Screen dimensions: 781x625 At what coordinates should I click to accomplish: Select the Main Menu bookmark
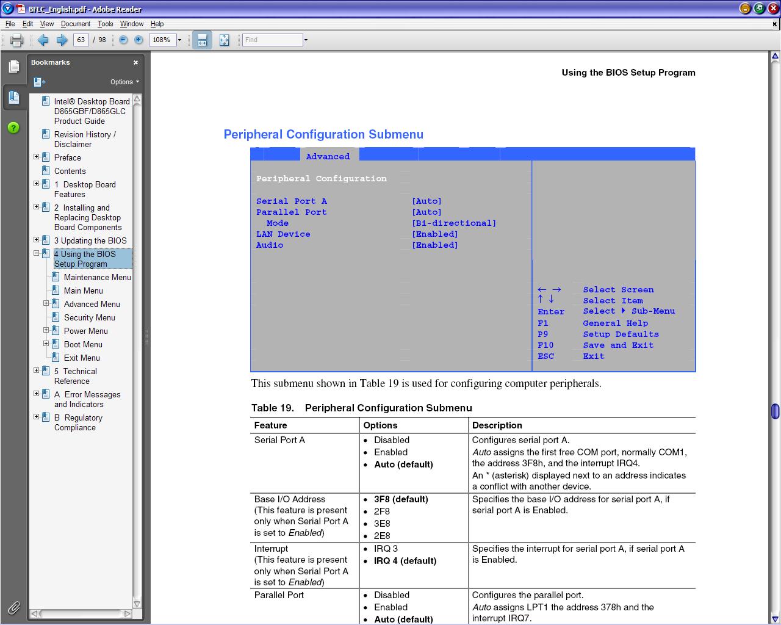click(x=83, y=291)
